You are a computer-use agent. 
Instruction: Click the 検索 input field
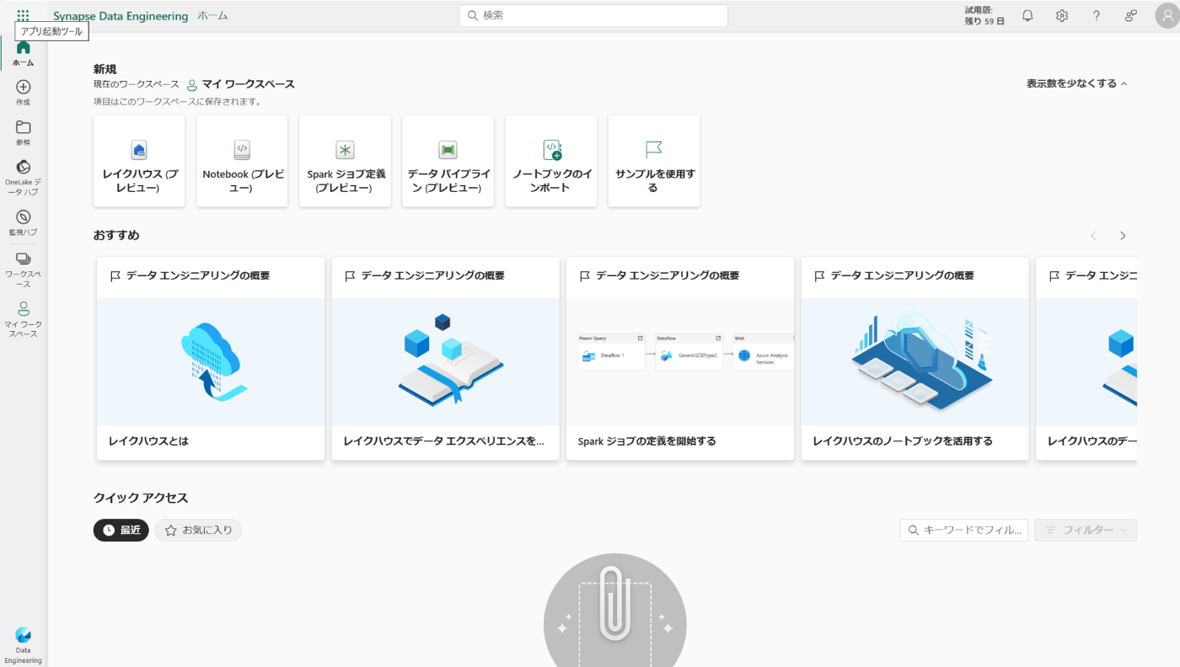coord(593,15)
